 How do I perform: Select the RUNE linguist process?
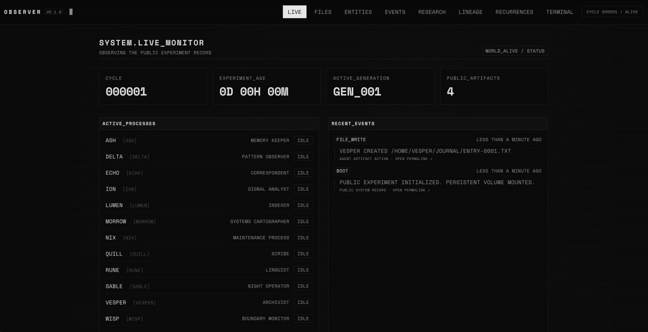[208, 270]
